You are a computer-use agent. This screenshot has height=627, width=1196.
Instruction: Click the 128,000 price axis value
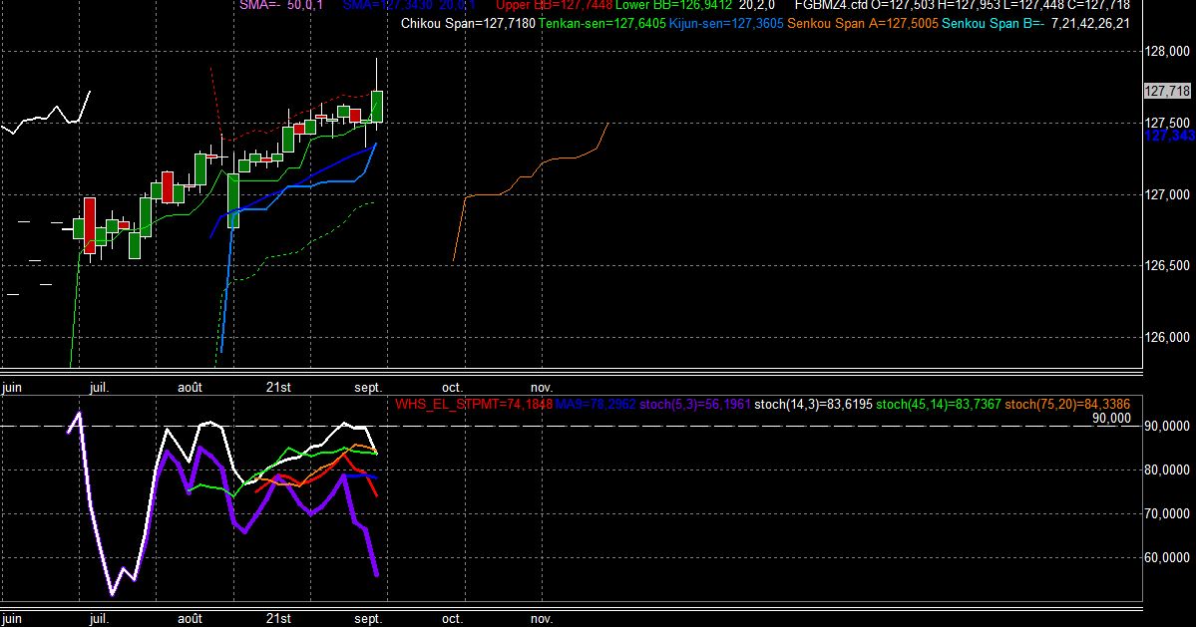click(x=1167, y=52)
